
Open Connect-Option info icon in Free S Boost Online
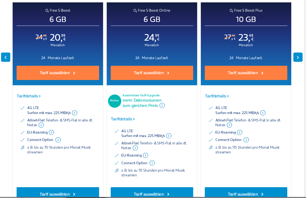[152, 163]
